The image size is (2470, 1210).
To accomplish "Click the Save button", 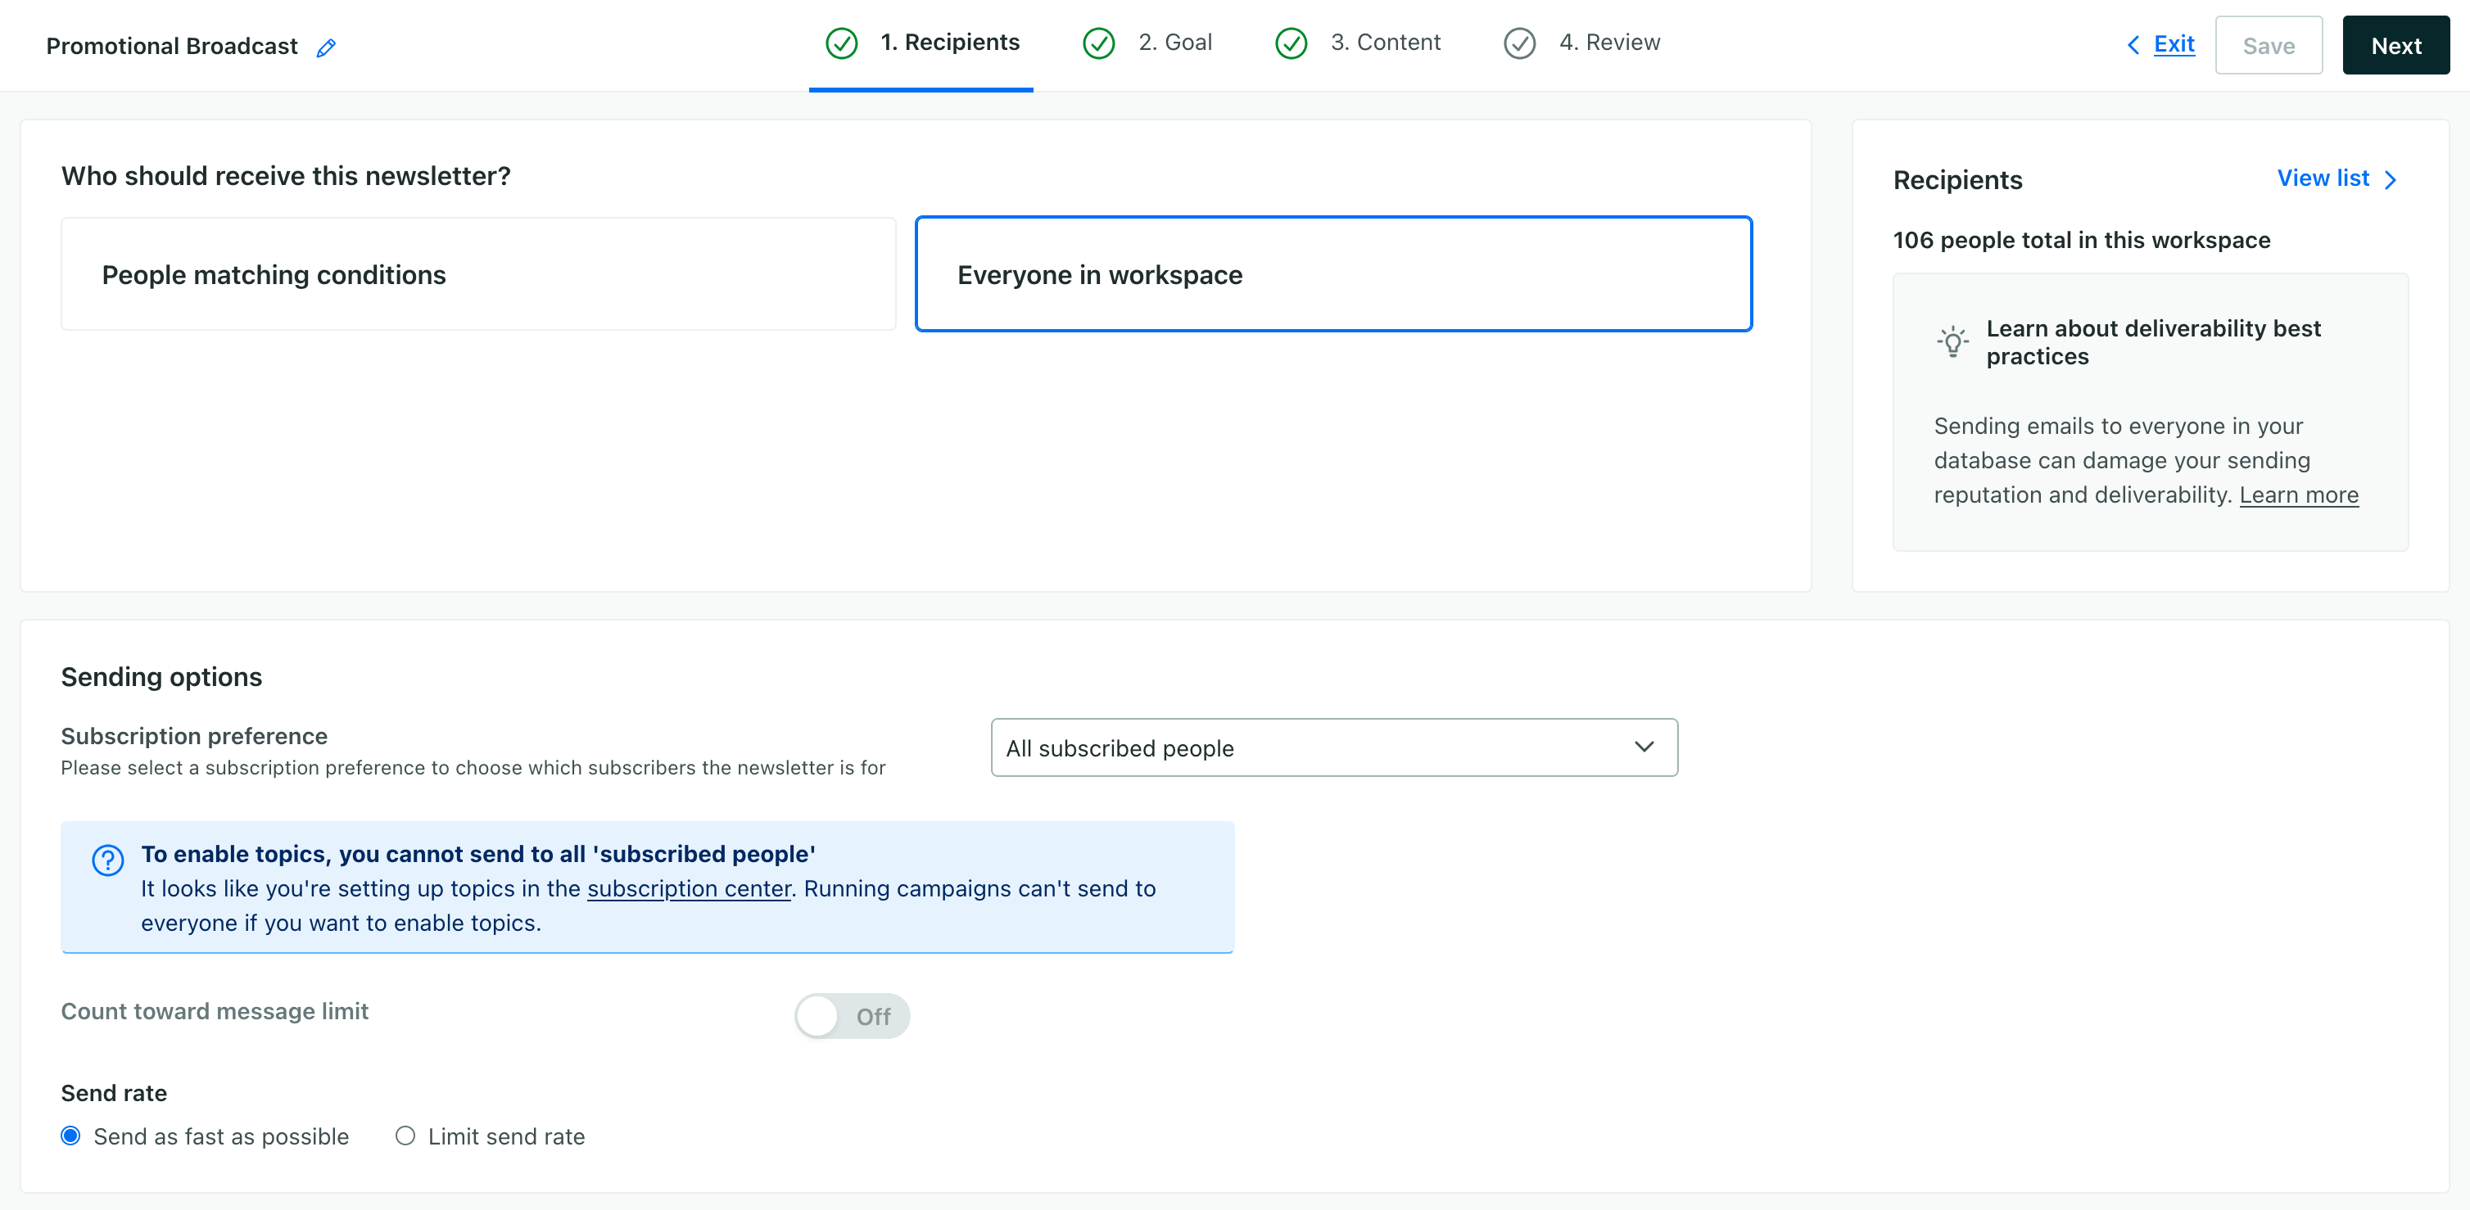I will 2268,45.
